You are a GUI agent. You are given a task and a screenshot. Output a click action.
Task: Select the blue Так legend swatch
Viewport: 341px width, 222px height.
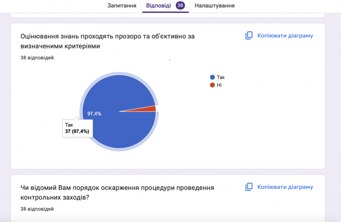coord(212,77)
